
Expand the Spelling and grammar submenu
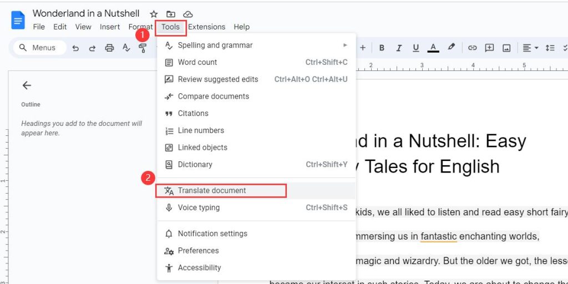click(256, 45)
